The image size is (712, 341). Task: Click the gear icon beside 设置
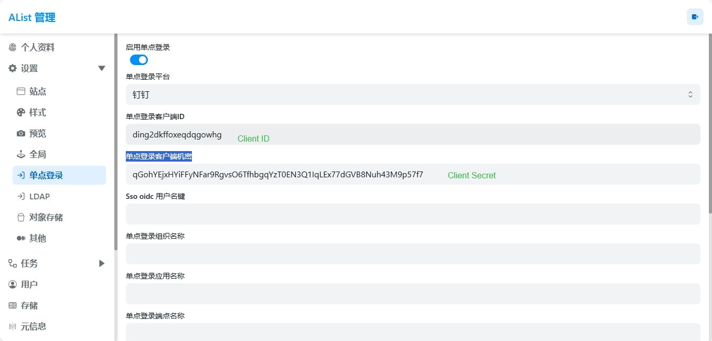[13, 69]
